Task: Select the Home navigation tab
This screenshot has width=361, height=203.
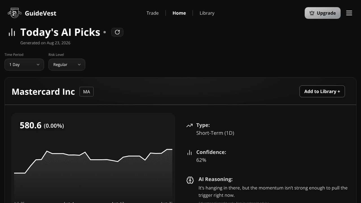Action: (x=179, y=13)
